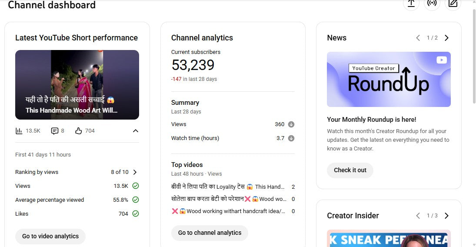The height and width of the screenshot is (247, 476).
Task: Click the bar chart views icon
Action: pos(19,131)
